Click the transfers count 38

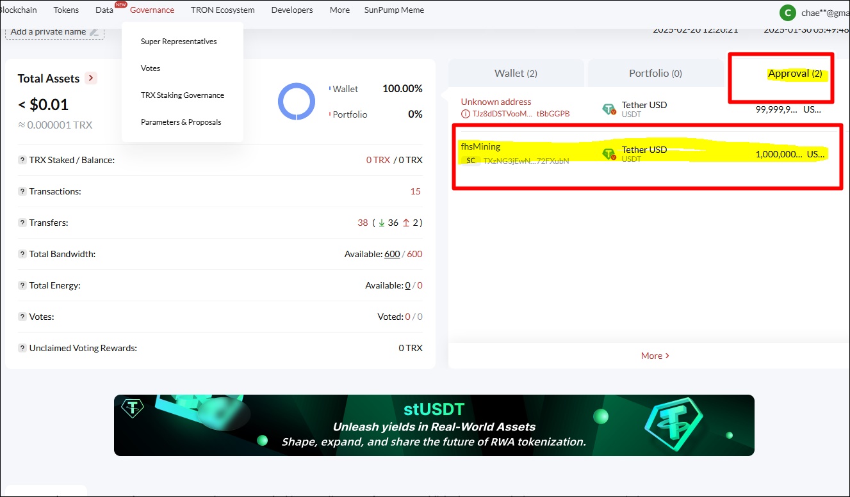[x=363, y=223]
